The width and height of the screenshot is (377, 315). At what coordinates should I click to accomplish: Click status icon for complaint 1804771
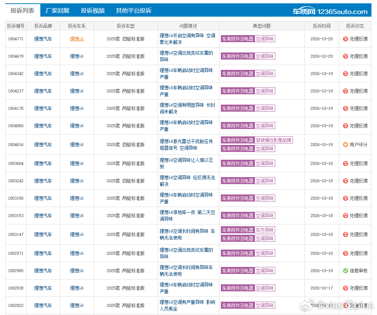coord(346,39)
